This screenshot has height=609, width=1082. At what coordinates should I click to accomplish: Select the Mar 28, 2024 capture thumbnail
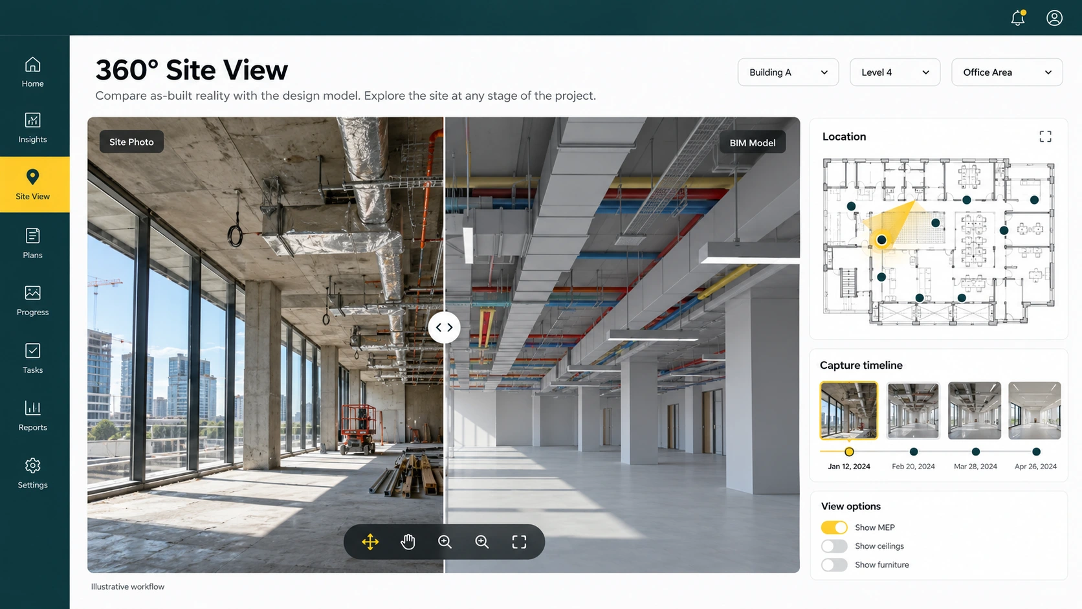pos(975,410)
